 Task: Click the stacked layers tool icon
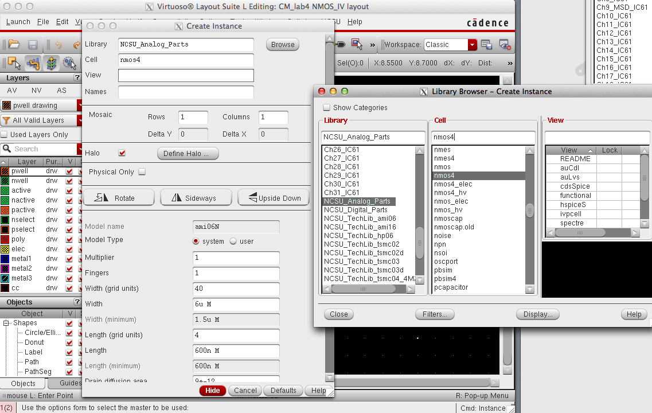[52, 63]
